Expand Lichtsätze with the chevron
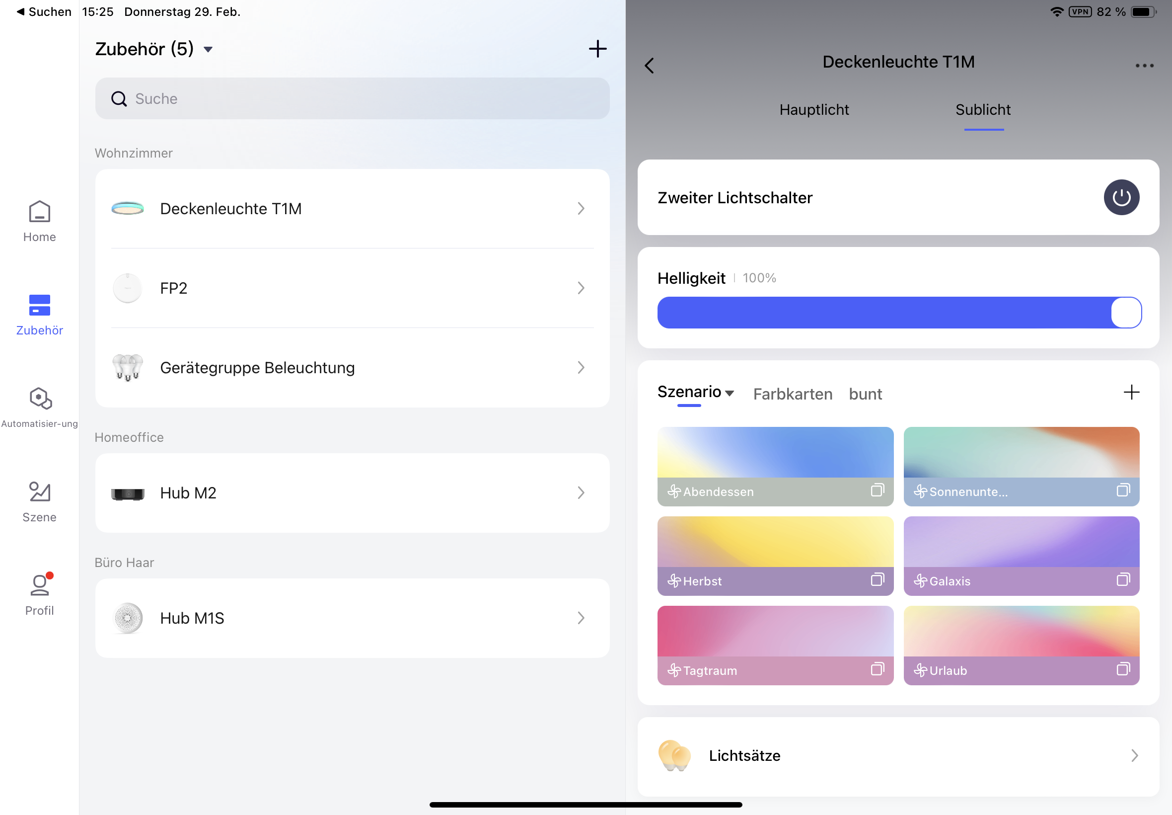The image size is (1172, 815). pyautogui.click(x=1134, y=755)
